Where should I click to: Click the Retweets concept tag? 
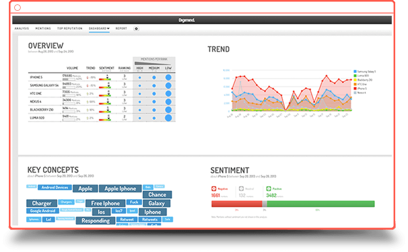click(x=149, y=219)
